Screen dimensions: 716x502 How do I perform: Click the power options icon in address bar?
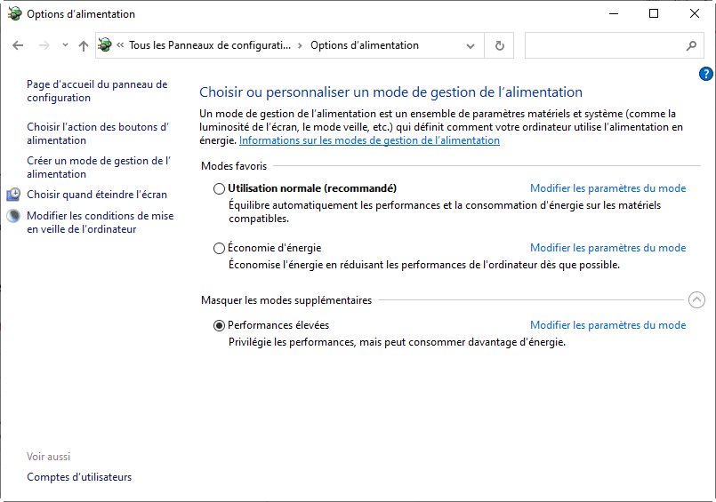pos(105,45)
